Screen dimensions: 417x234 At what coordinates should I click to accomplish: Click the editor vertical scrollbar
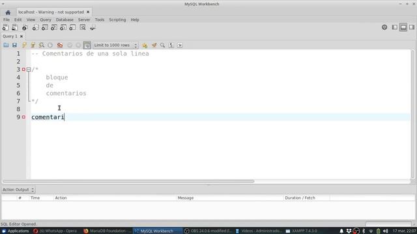tap(412, 114)
